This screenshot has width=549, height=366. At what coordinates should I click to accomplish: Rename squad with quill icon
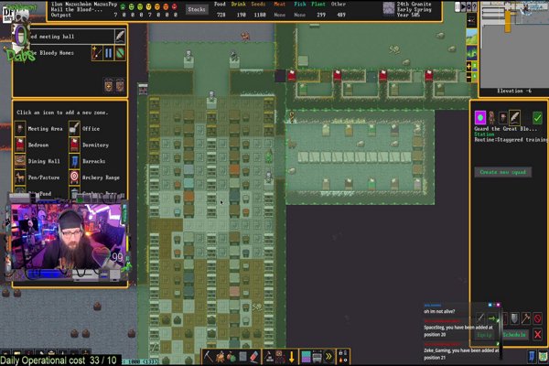coord(514,118)
